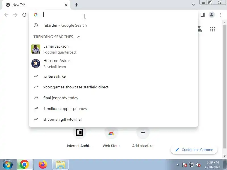The width and height of the screenshot is (227, 170).
Task: Open the Google apps grid icon
Action: click(x=212, y=29)
